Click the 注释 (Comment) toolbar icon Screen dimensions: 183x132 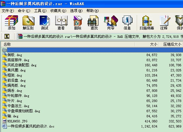pos(164,22)
